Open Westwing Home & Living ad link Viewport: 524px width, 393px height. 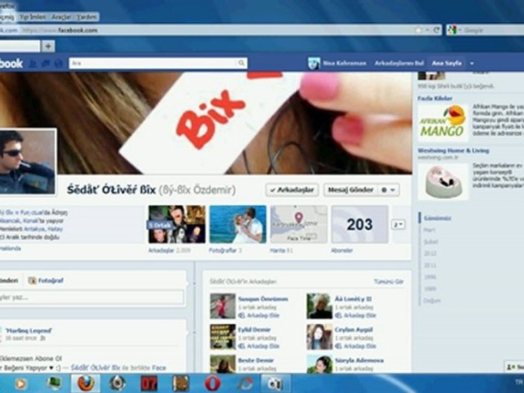coord(453,151)
